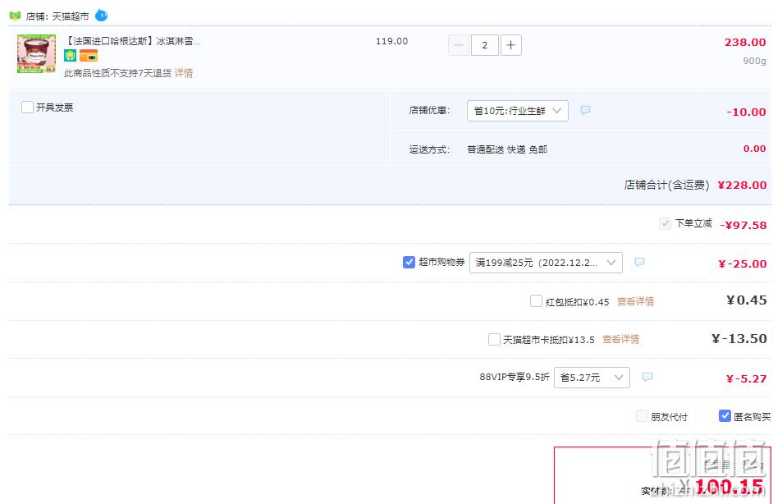Image resolution: width=773 pixels, height=504 pixels.
Task: Click the 店铺优惠 discount amount -10.00
Action: [x=746, y=112]
